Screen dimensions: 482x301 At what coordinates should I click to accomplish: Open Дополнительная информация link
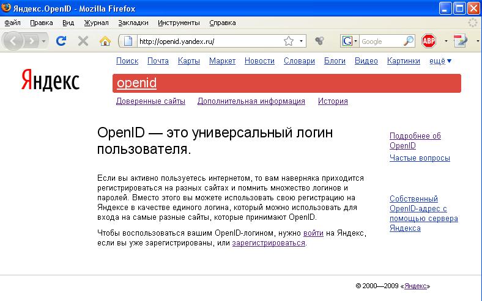pyautogui.click(x=251, y=101)
